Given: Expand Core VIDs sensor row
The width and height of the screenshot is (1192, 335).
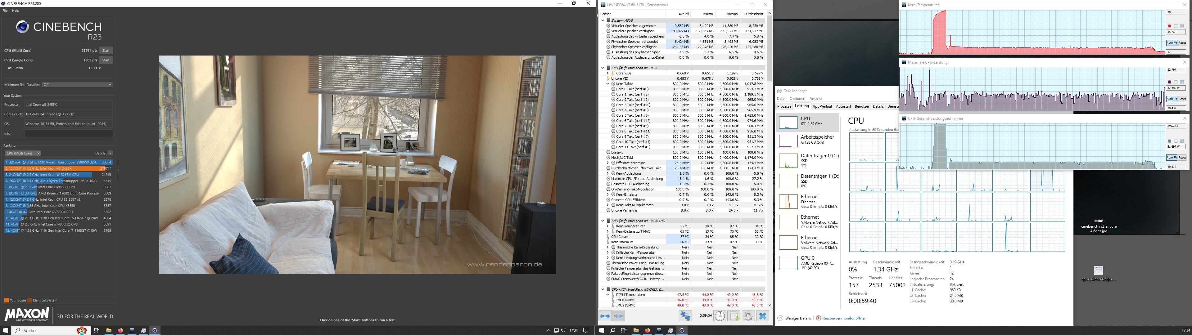Looking at the screenshot, I should point(607,73).
